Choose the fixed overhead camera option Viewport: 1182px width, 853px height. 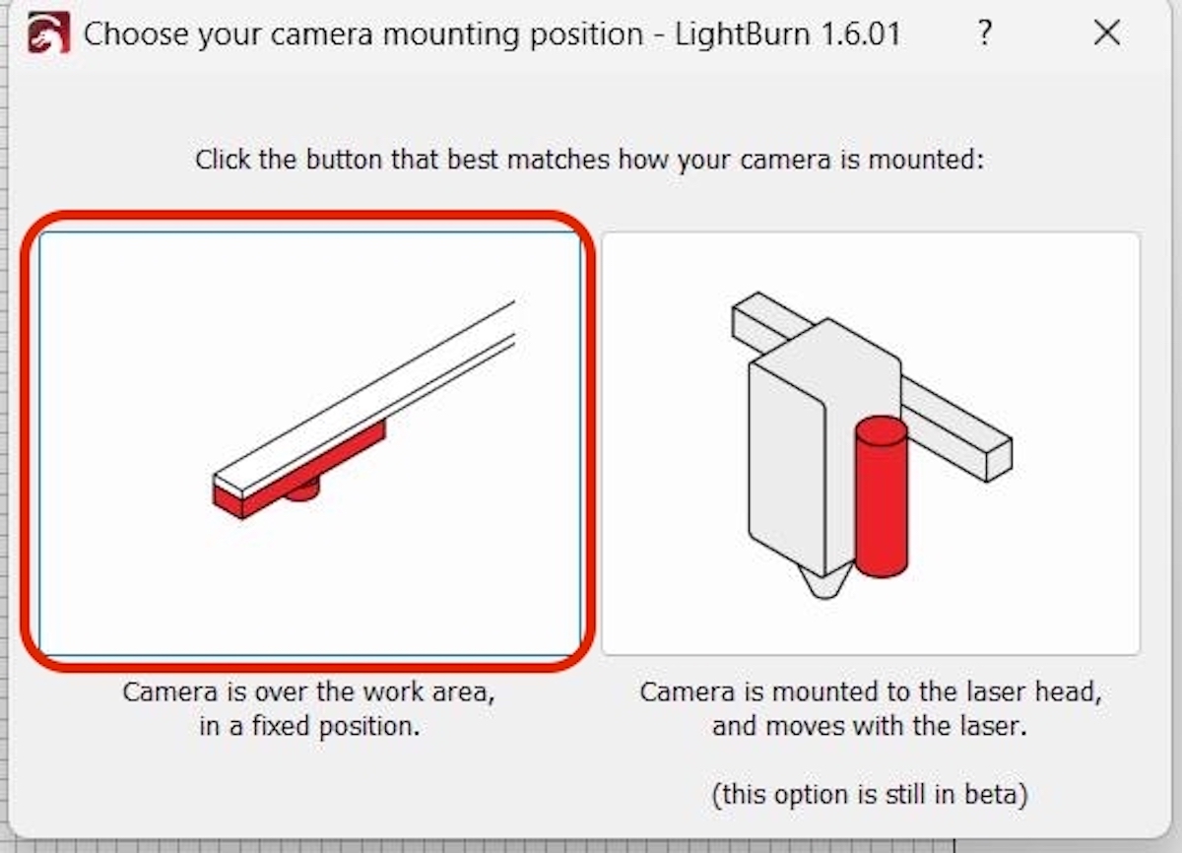click(x=309, y=443)
